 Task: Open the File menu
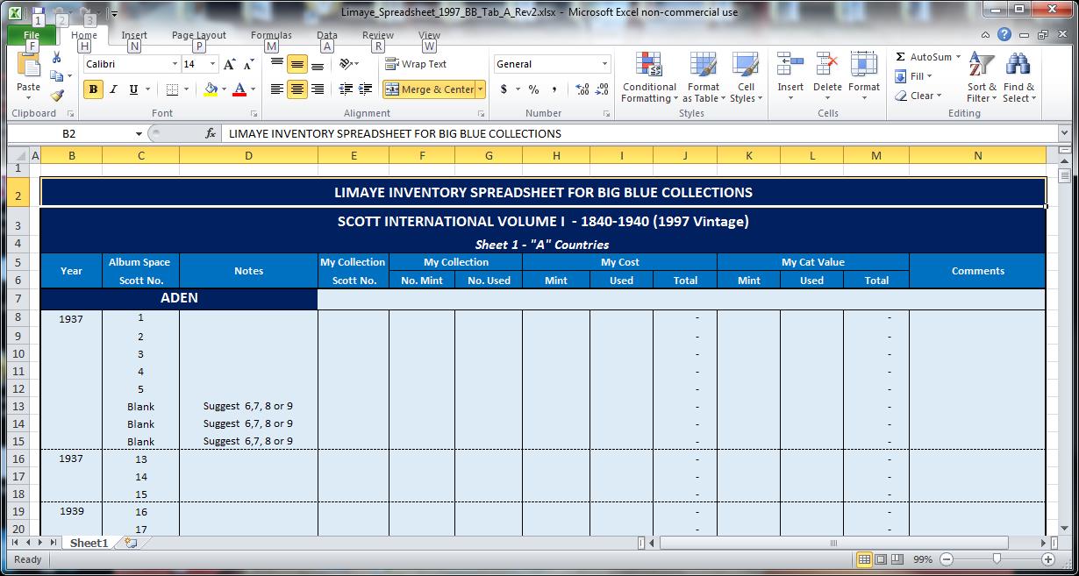tap(32, 34)
